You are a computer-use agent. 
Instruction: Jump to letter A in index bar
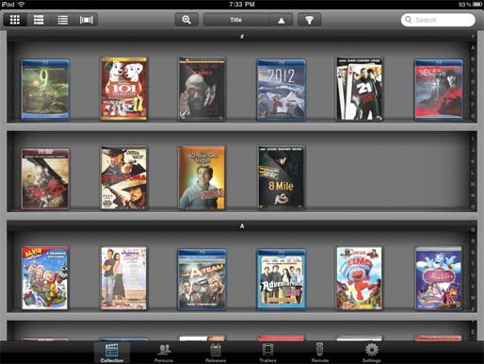[x=473, y=48]
